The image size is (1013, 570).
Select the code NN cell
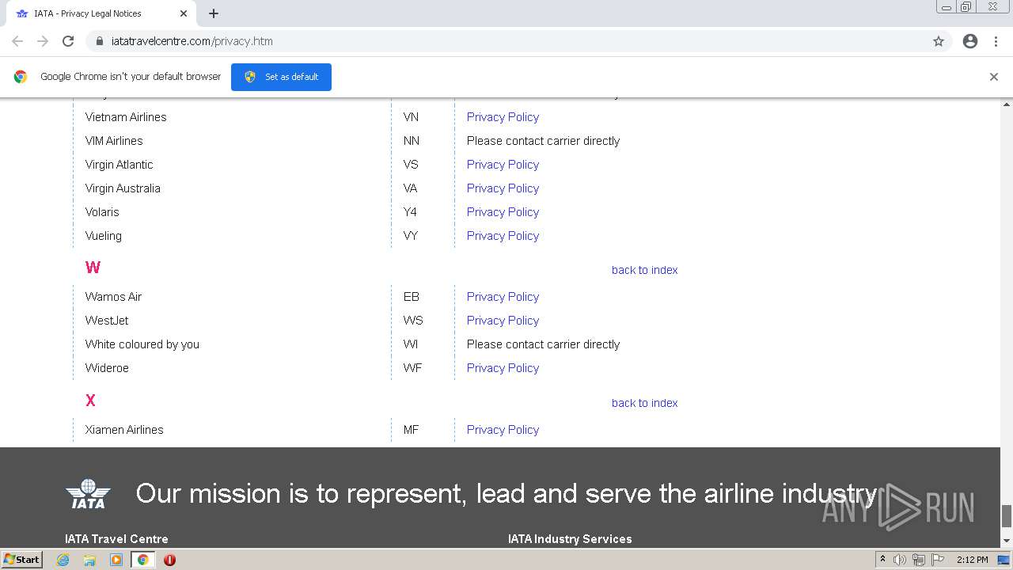pyautogui.click(x=412, y=141)
